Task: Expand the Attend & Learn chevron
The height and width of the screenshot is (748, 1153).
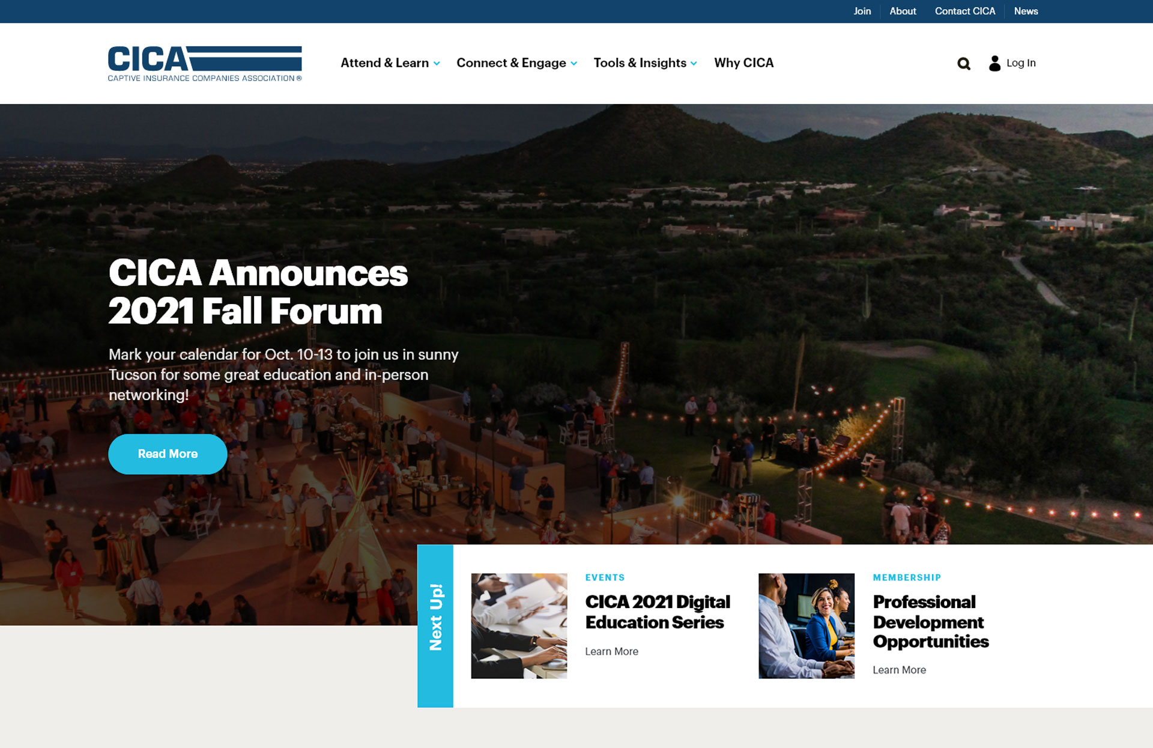Action: [437, 64]
